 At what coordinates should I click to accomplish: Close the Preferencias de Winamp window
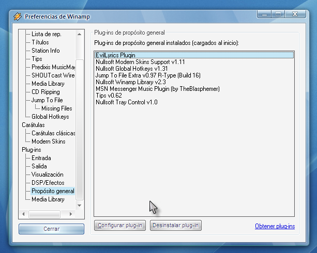[x=295, y=14]
